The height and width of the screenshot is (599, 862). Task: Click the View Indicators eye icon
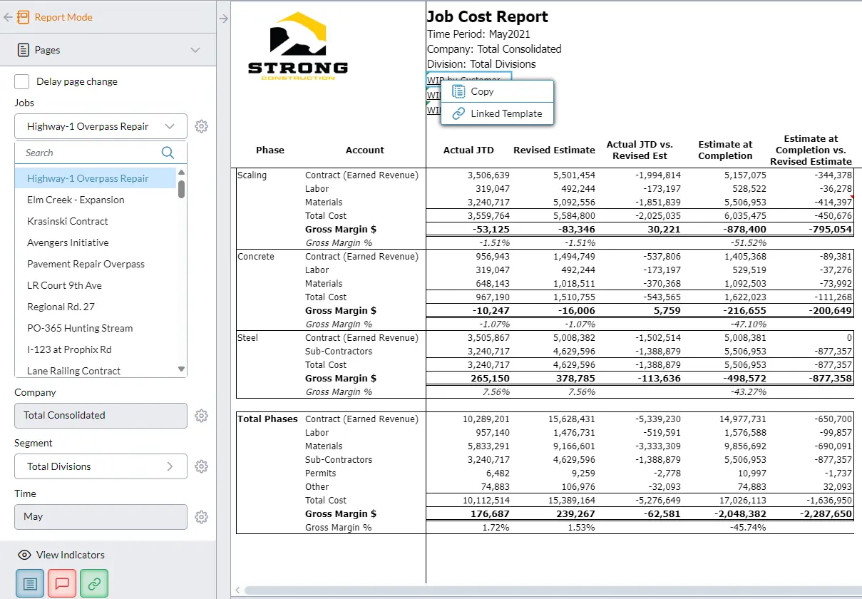24,555
